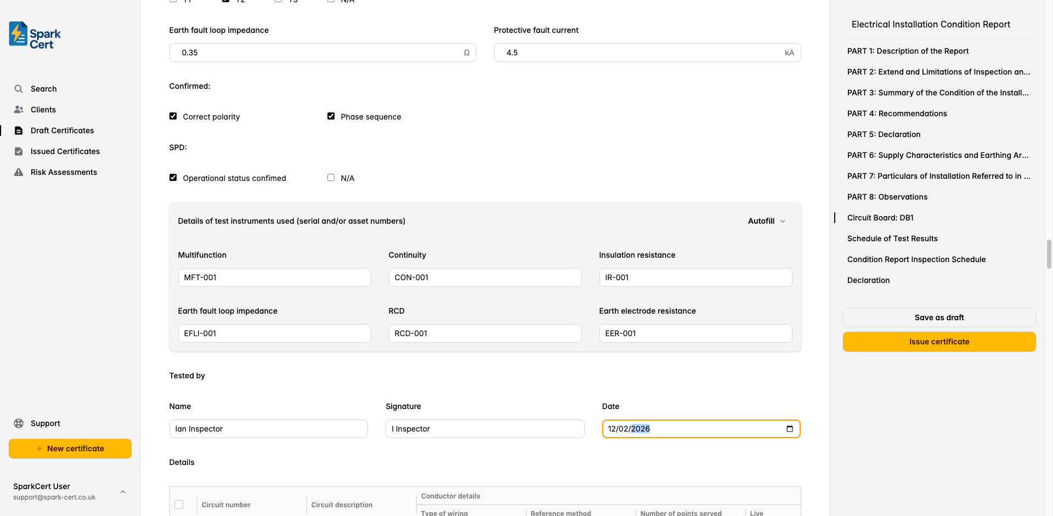
Task: Click the Clients people icon
Action: (x=19, y=110)
